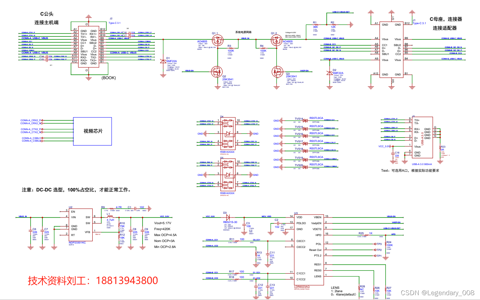480x300 pixels.
Task: Click the R13 1K resistor symbol
Action: click(x=256, y=254)
